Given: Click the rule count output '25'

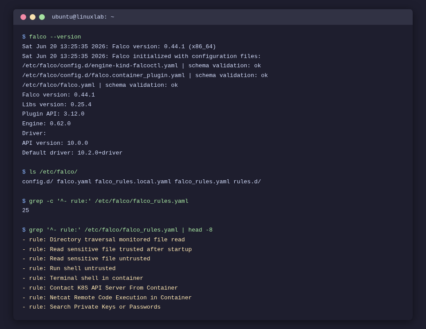Looking at the screenshot, I should tap(26, 211).
